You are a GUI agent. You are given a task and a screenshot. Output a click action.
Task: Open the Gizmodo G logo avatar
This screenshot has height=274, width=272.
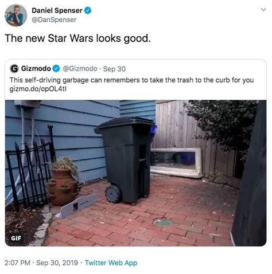click(14, 69)
